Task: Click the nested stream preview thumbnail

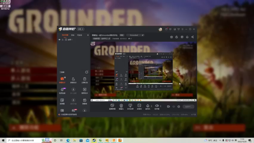Action: (x=144, y=71)
